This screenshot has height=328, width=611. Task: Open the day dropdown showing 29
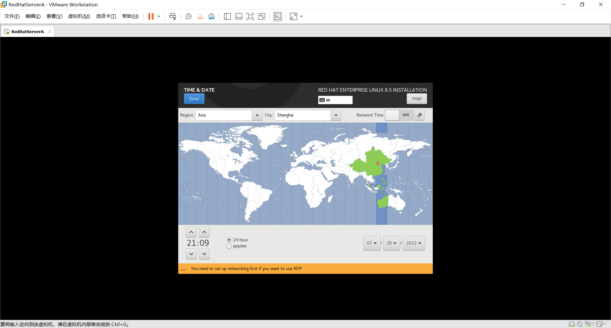click(x=392, y=243)
